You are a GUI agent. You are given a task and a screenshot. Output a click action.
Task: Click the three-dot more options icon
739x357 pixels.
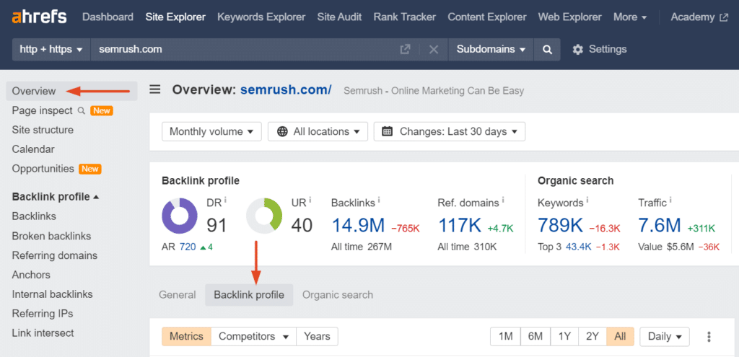click(709, 337)
